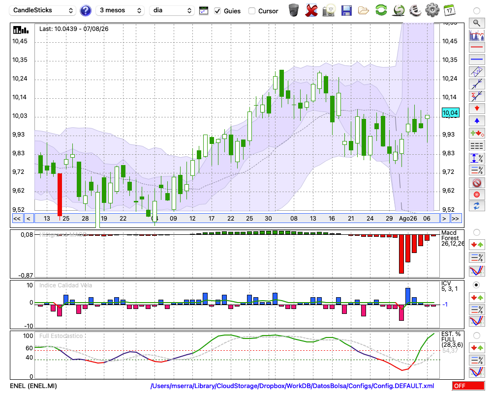Draw a blue horizontal line

[477, 59]
